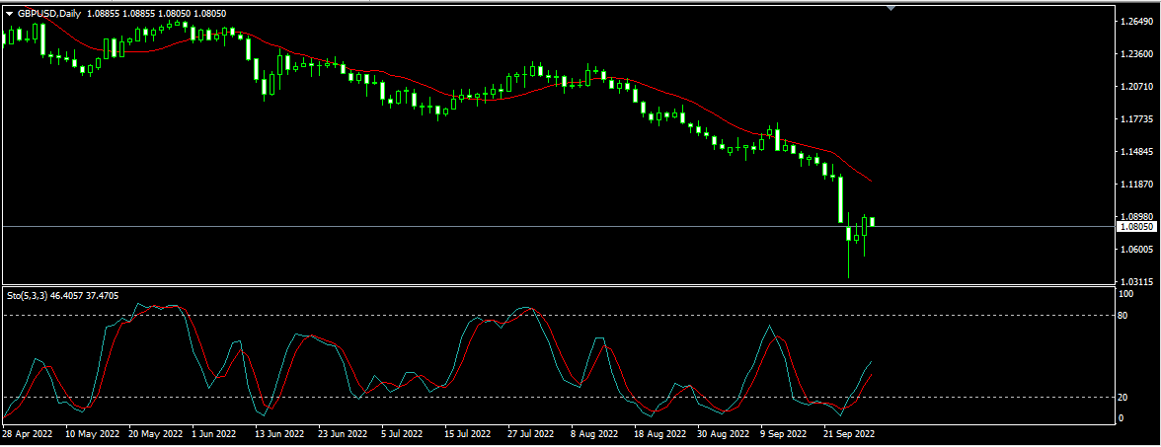Image resolution: width=1161 pixels, height=447 pixels.
Task: Click price scale value 1.23600
Action: [1135, 54]
